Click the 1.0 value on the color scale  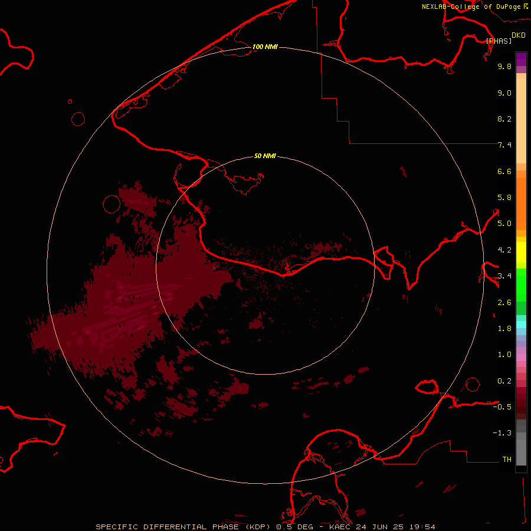(x=504, y=355)
